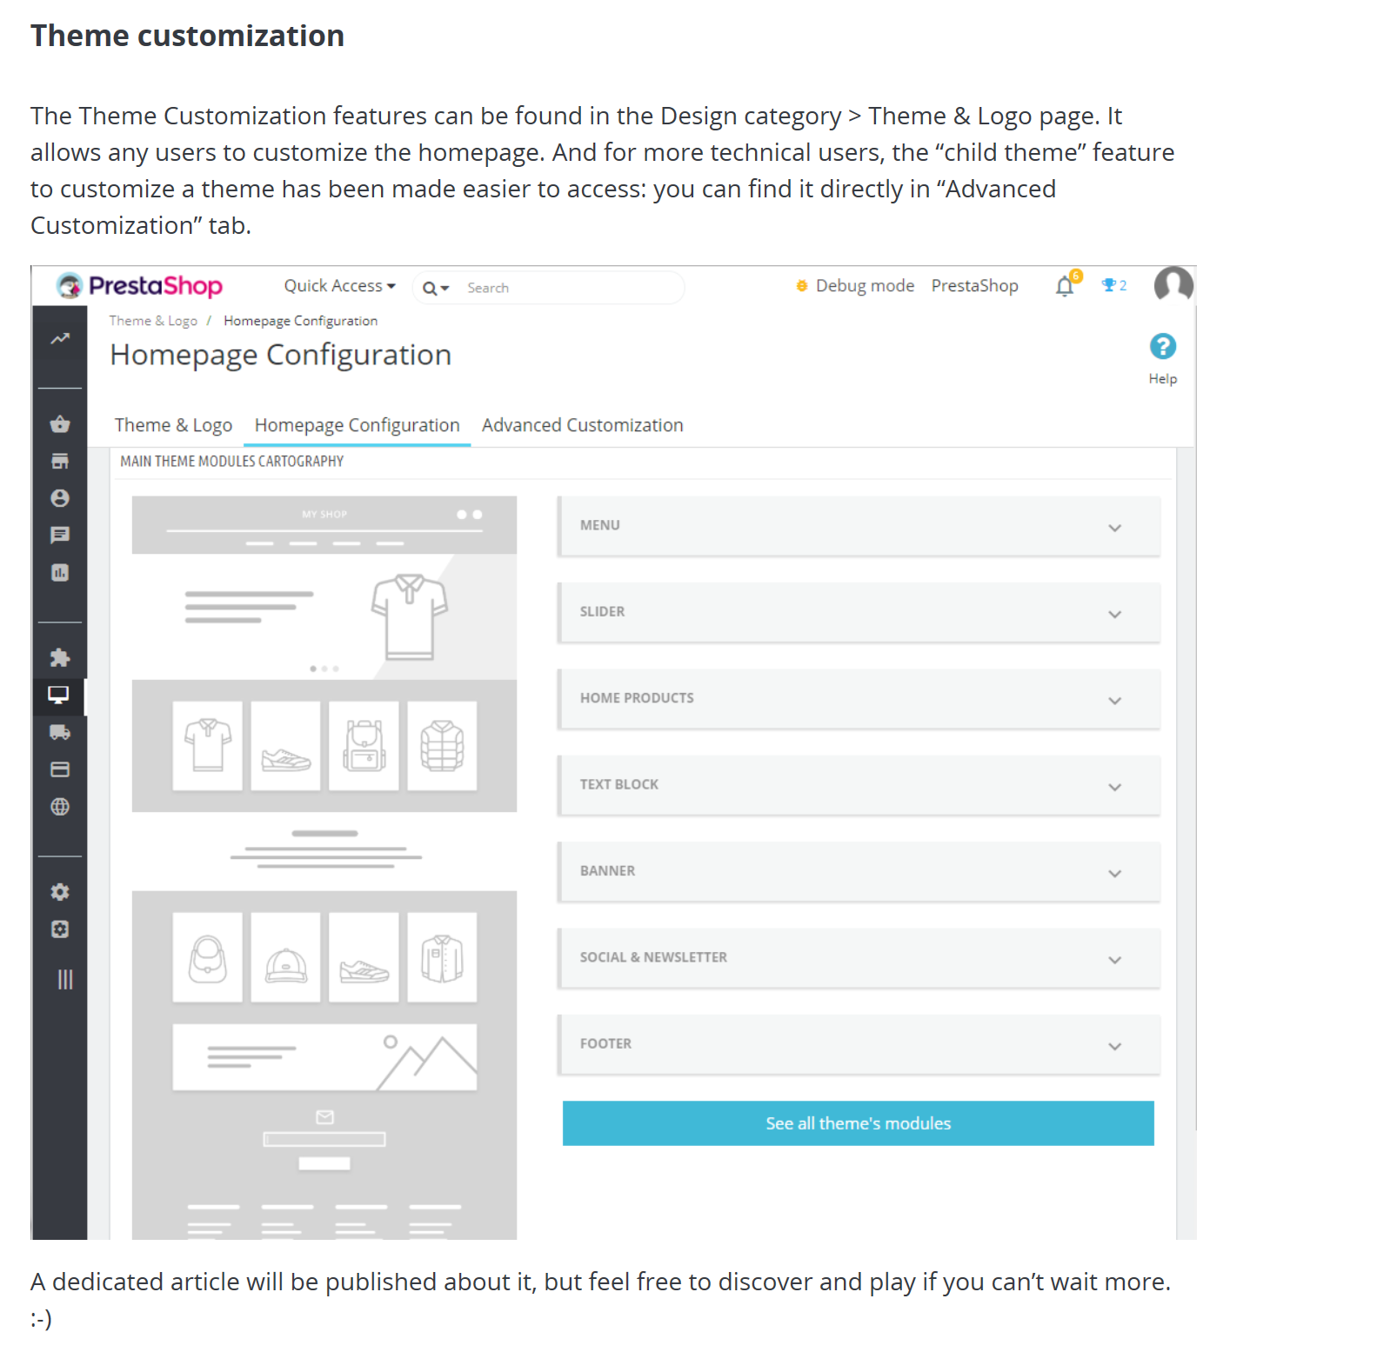Open International globe icon in sidebar
Viewport: 1397px width, 1372px height.
coord(60,807)
